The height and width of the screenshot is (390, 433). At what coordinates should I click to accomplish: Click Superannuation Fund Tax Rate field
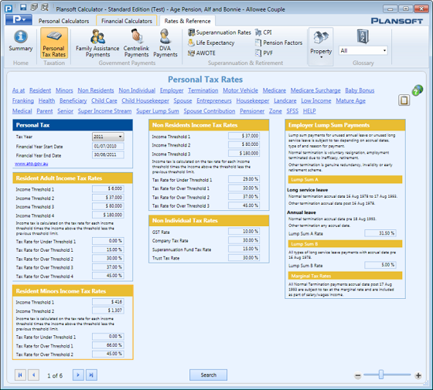(x=244, y=249)
